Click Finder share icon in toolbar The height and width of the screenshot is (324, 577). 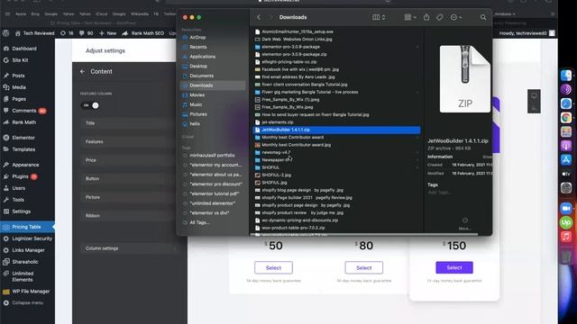tap(426, 17)
